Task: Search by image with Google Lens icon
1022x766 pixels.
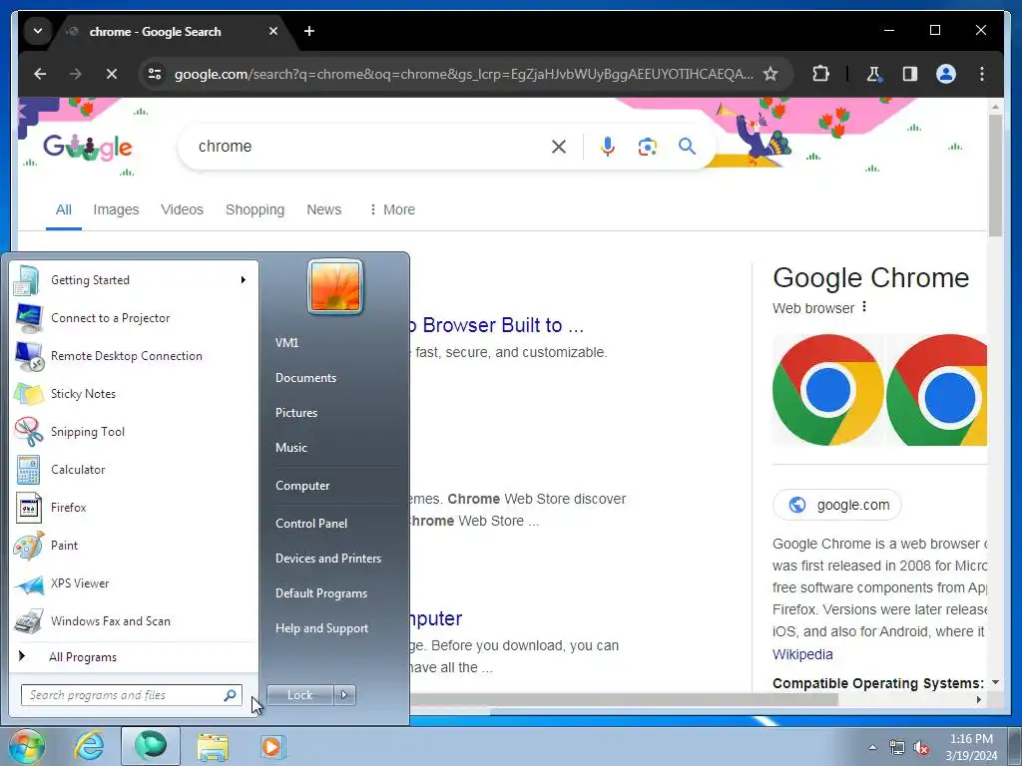Action: (x=647, y=147)
